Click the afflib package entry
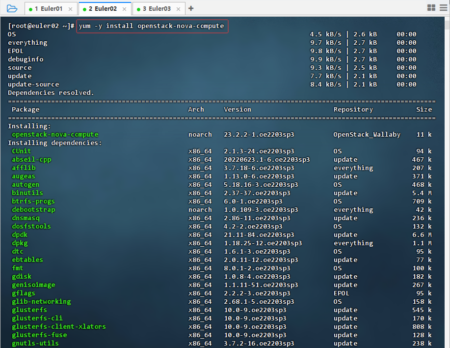This screenshot has height=348, width=450. [24, 168]
